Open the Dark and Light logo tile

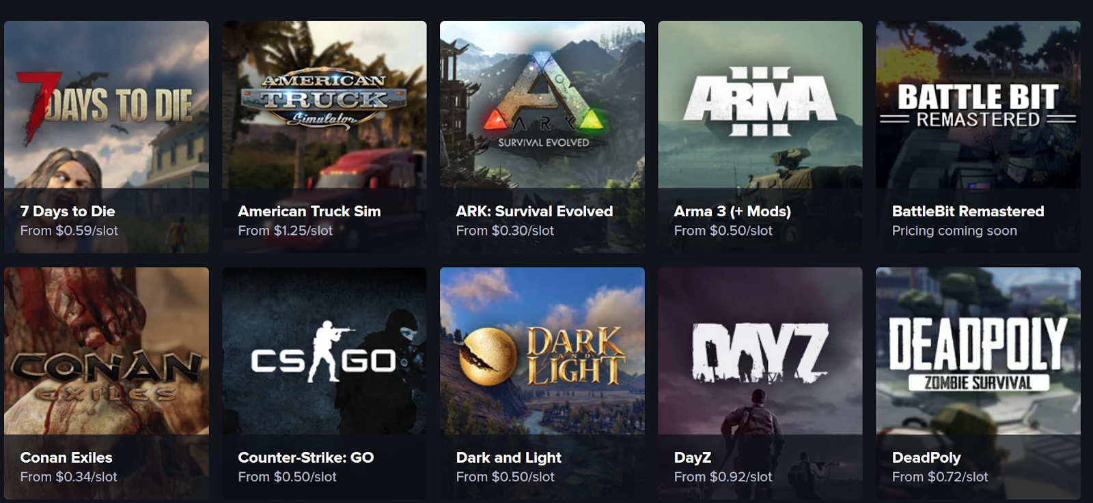542,351
